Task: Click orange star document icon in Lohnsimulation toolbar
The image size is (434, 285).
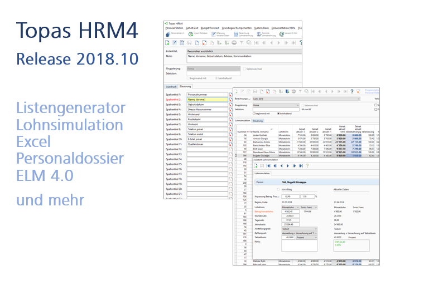Action: [x=358, y=91]
